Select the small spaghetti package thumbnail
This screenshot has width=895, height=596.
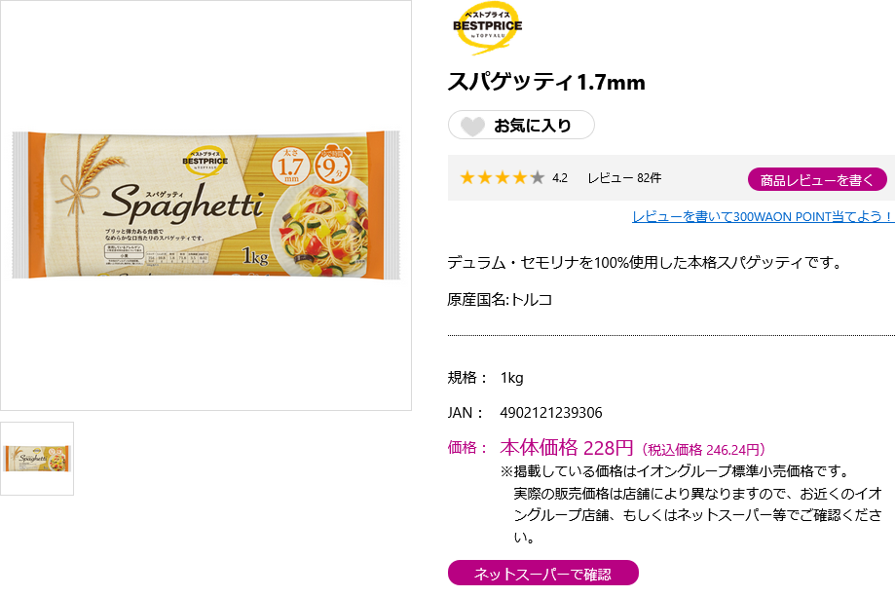(x=37, y=459)
